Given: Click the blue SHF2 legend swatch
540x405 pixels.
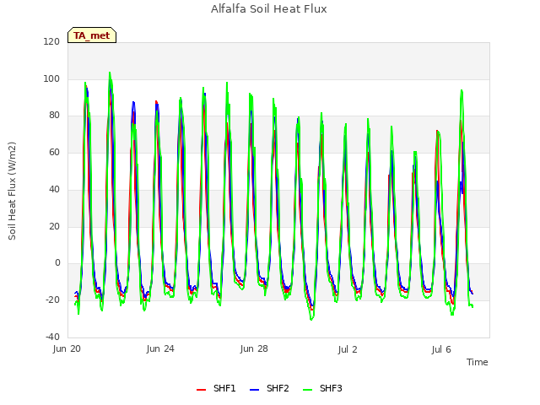Looking at the screenshot, I should coord(254,390).
